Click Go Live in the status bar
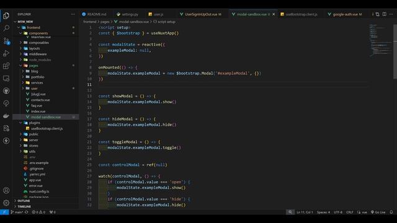The image size is (397, 223). click(378, 212)
